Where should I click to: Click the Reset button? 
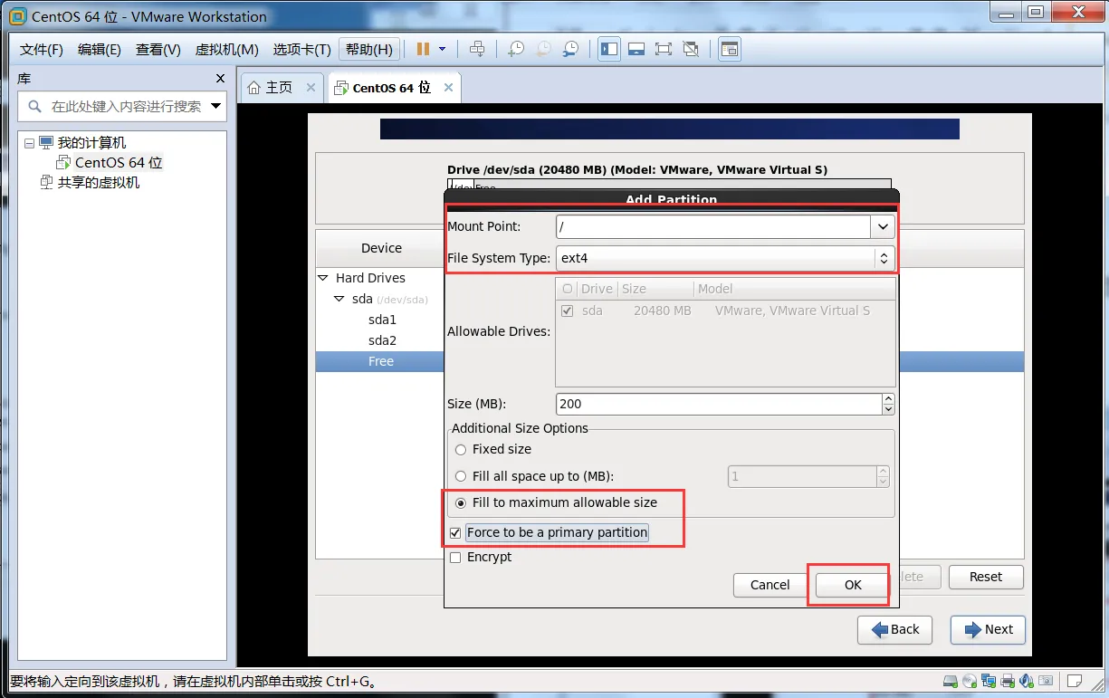coord(986,577)
